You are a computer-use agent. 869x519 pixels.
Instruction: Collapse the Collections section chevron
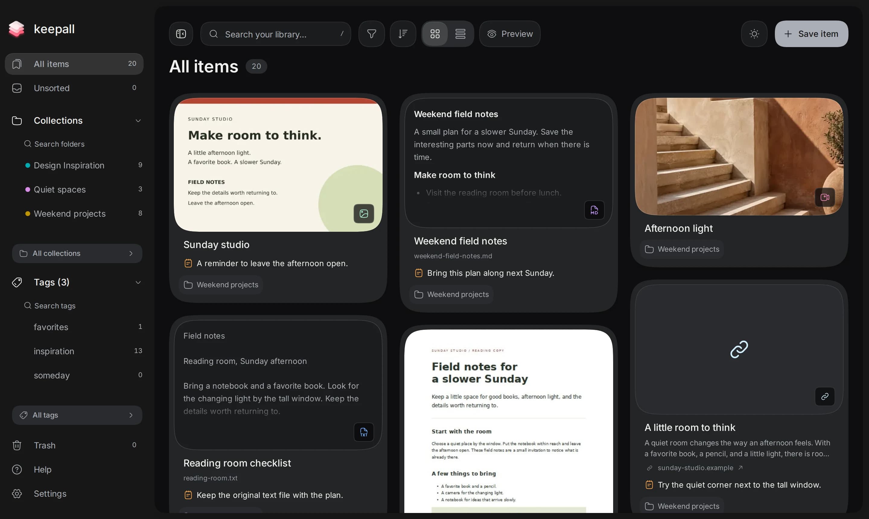click(138, 121)
